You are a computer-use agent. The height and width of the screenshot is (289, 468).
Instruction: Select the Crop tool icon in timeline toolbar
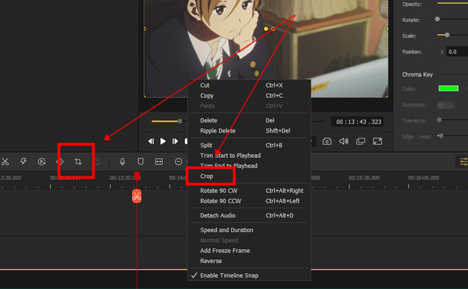click(x=78, y=161)
